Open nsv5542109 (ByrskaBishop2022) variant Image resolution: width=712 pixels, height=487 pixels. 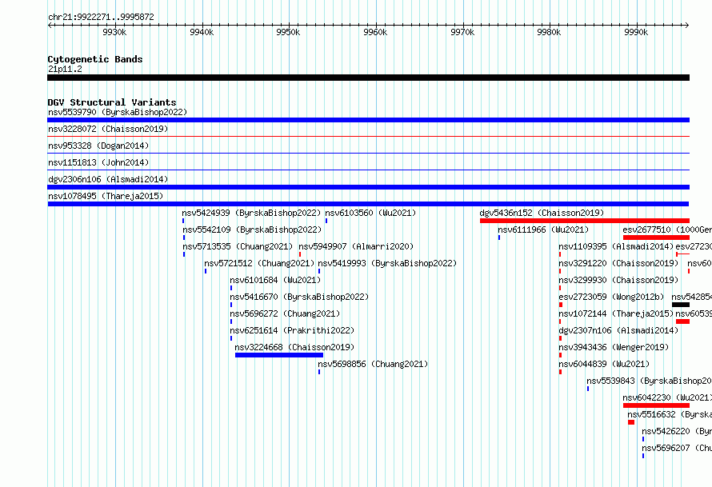[x=252, y=230]
